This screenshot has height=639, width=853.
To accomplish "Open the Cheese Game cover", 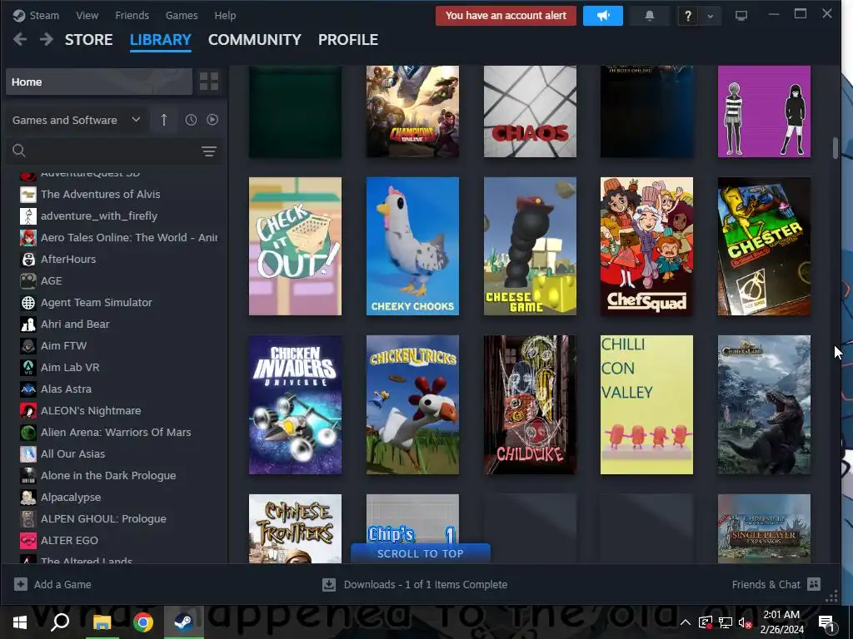I will pyautogui.click(x=530, y=246).
